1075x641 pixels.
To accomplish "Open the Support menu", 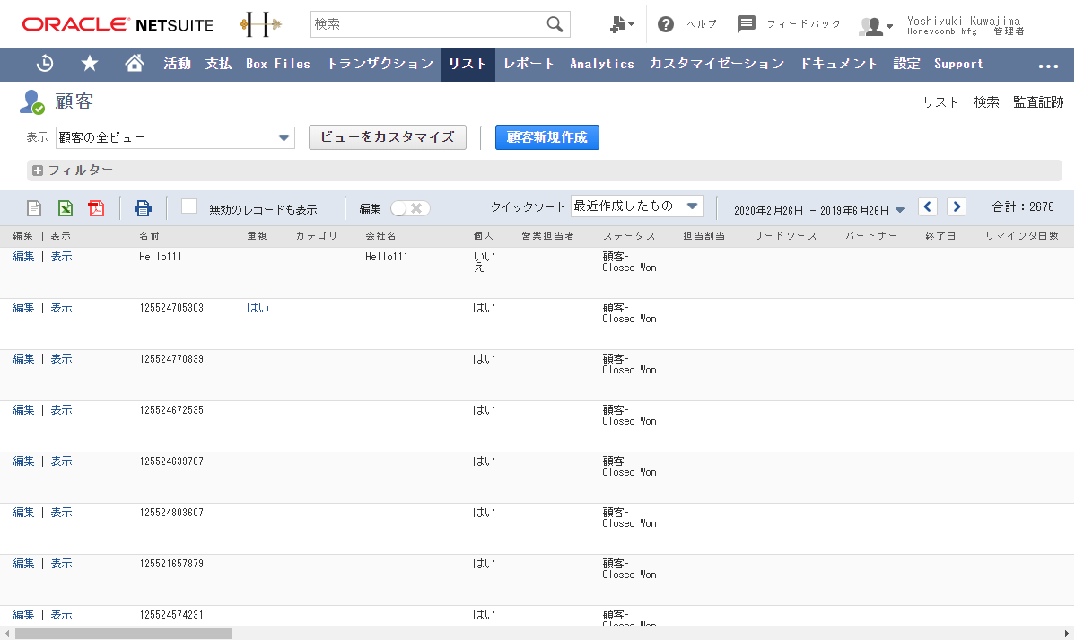I will pos(958,64).
